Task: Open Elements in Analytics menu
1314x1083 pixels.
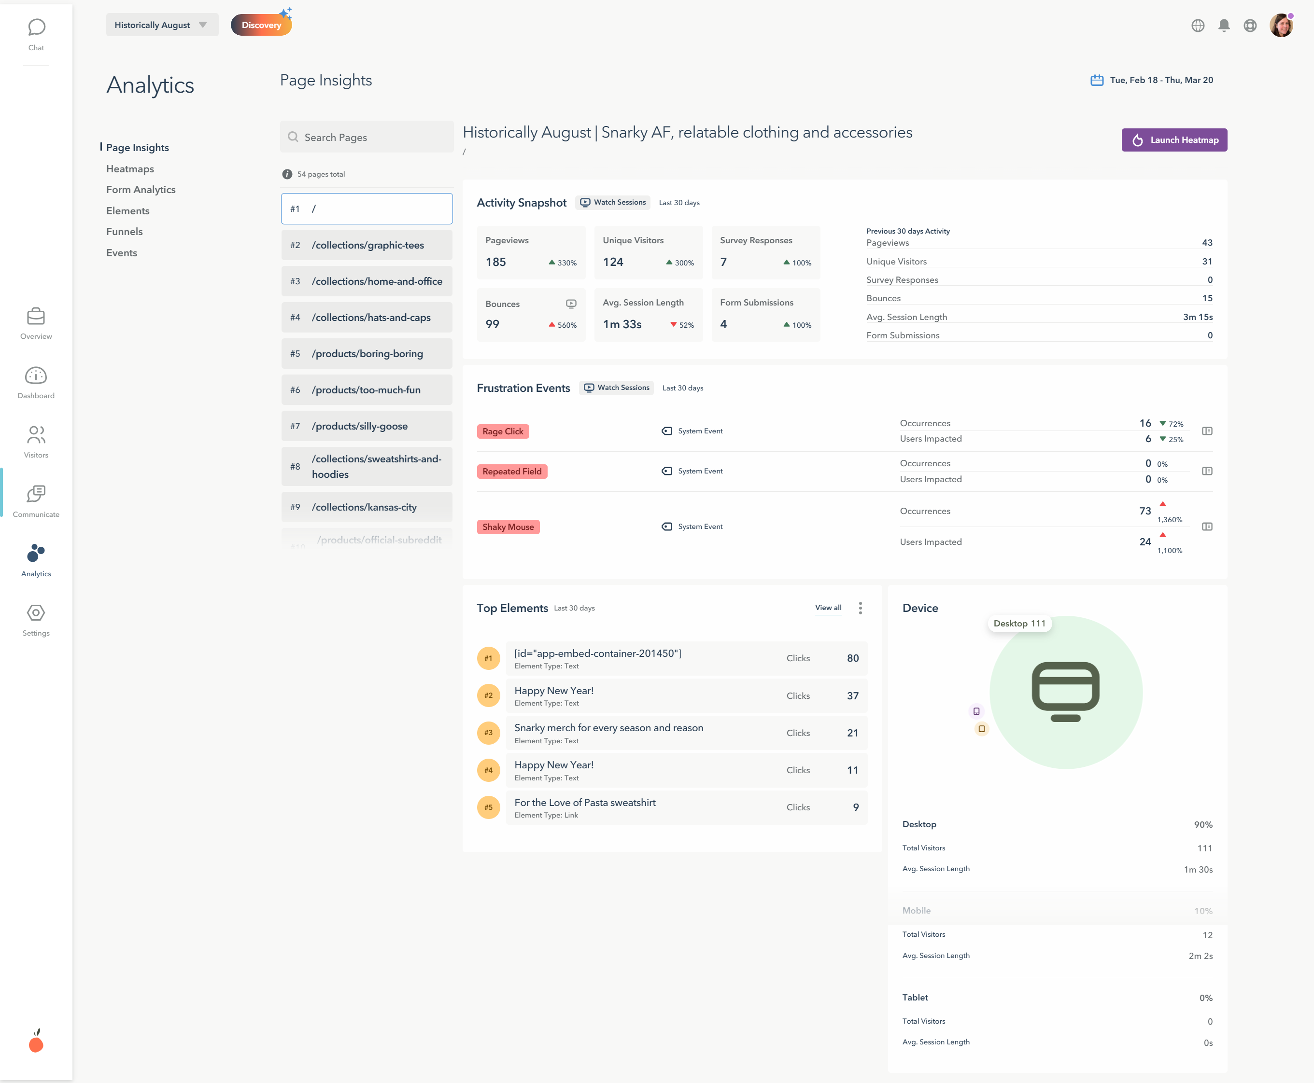Action: point(127,211)
